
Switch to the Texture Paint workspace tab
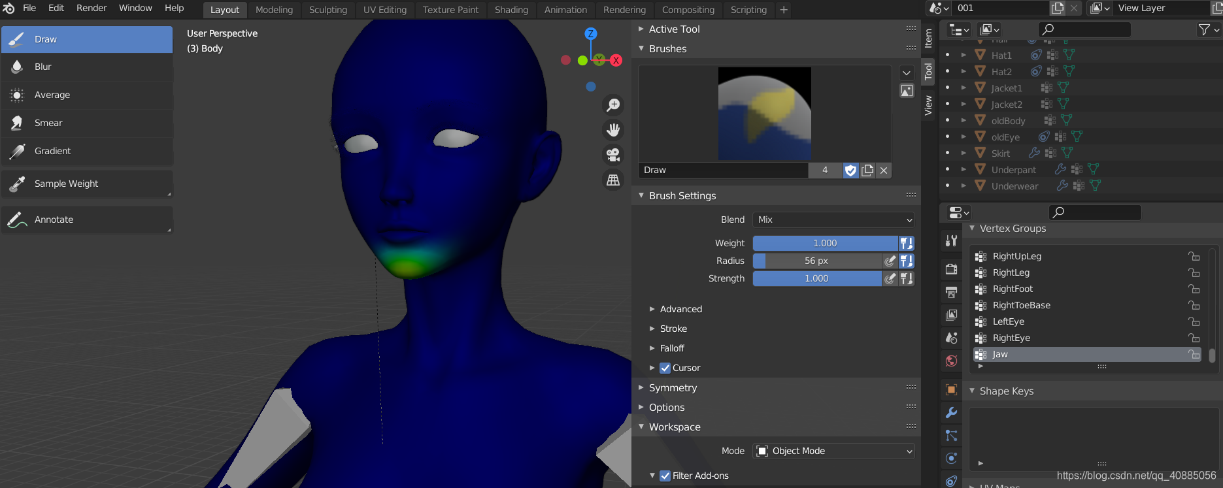pyautogui.click(x=450, y=10)
